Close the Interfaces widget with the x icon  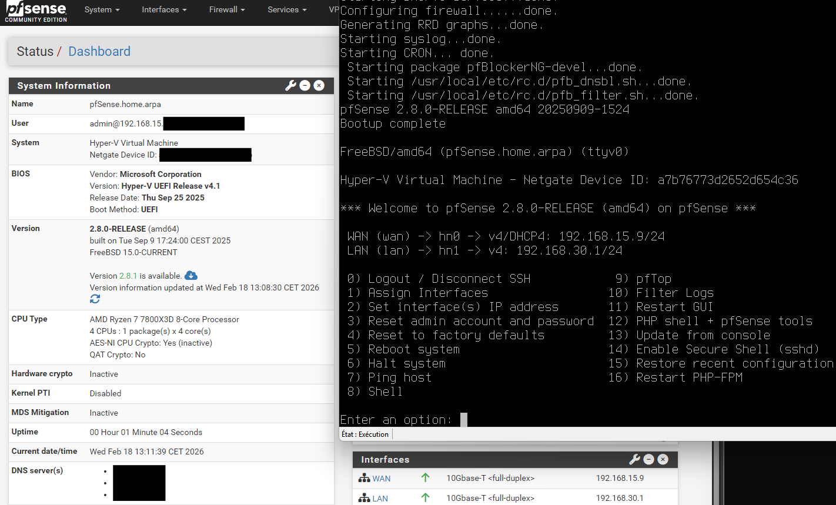(x=663, y=459)
